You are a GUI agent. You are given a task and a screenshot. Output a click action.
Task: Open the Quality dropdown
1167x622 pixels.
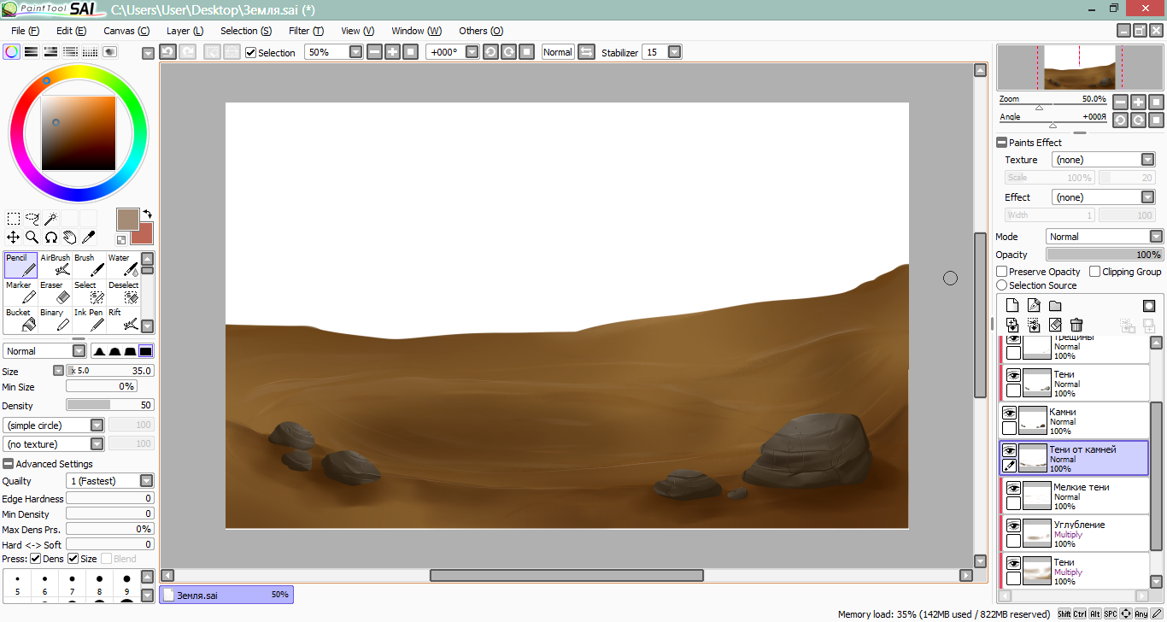[147, 481]
